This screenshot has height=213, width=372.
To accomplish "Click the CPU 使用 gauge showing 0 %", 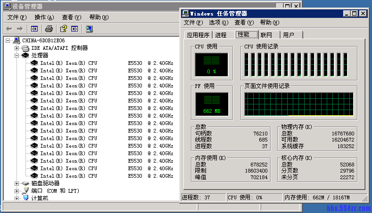I will 211,64.
